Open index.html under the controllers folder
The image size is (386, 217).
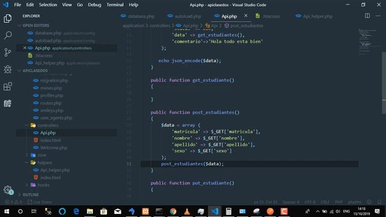pyautogui.click(x=50, y=140)
